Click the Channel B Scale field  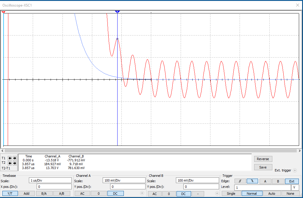click(197, 180)
